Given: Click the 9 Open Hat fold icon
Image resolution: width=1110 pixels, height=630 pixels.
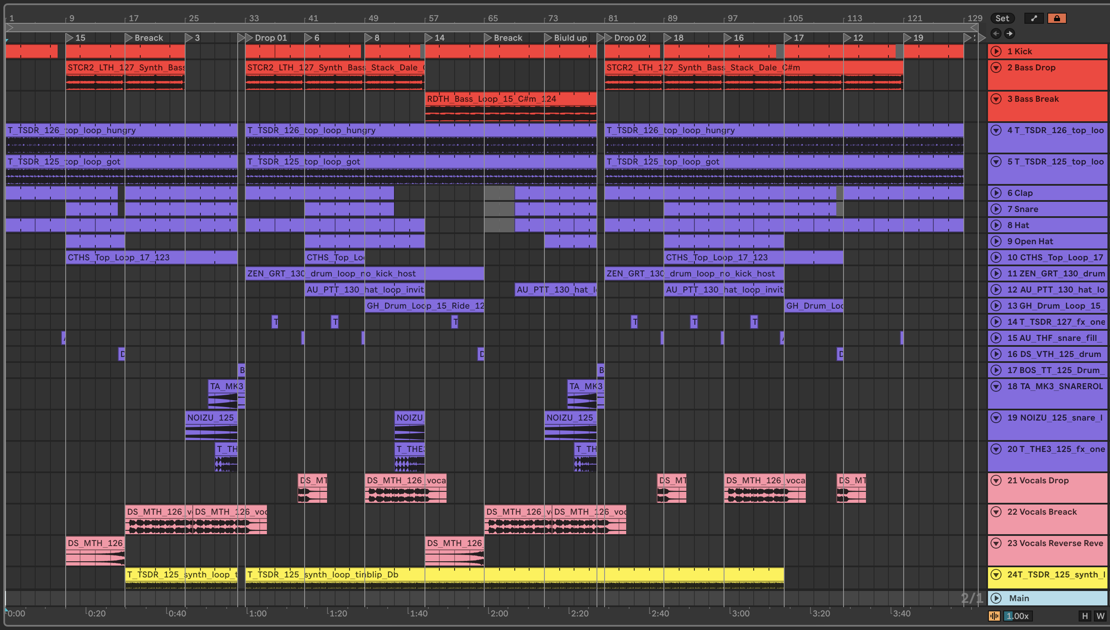Looking at the screenshot, I should click(x=996, y=241).
